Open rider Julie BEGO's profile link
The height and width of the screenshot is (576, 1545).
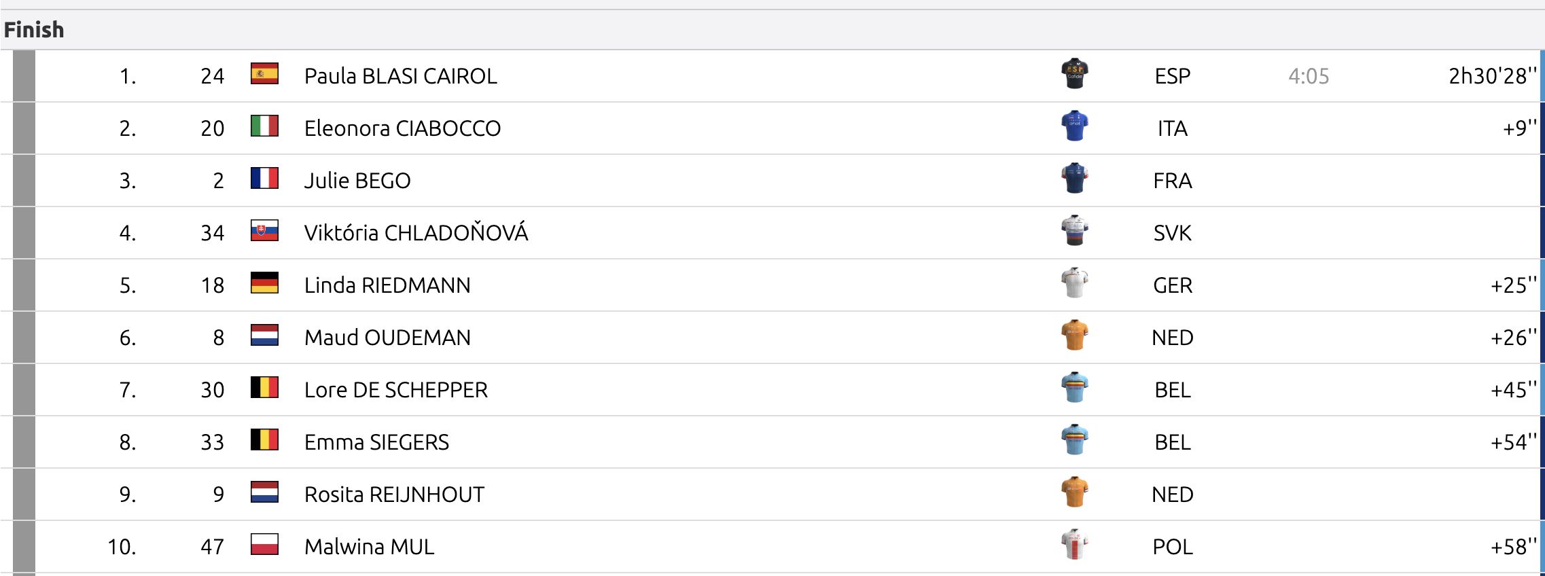[x=357, y=181]
